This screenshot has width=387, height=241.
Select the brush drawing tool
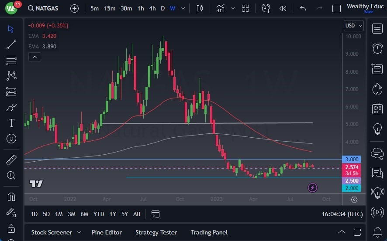(11, 107)
